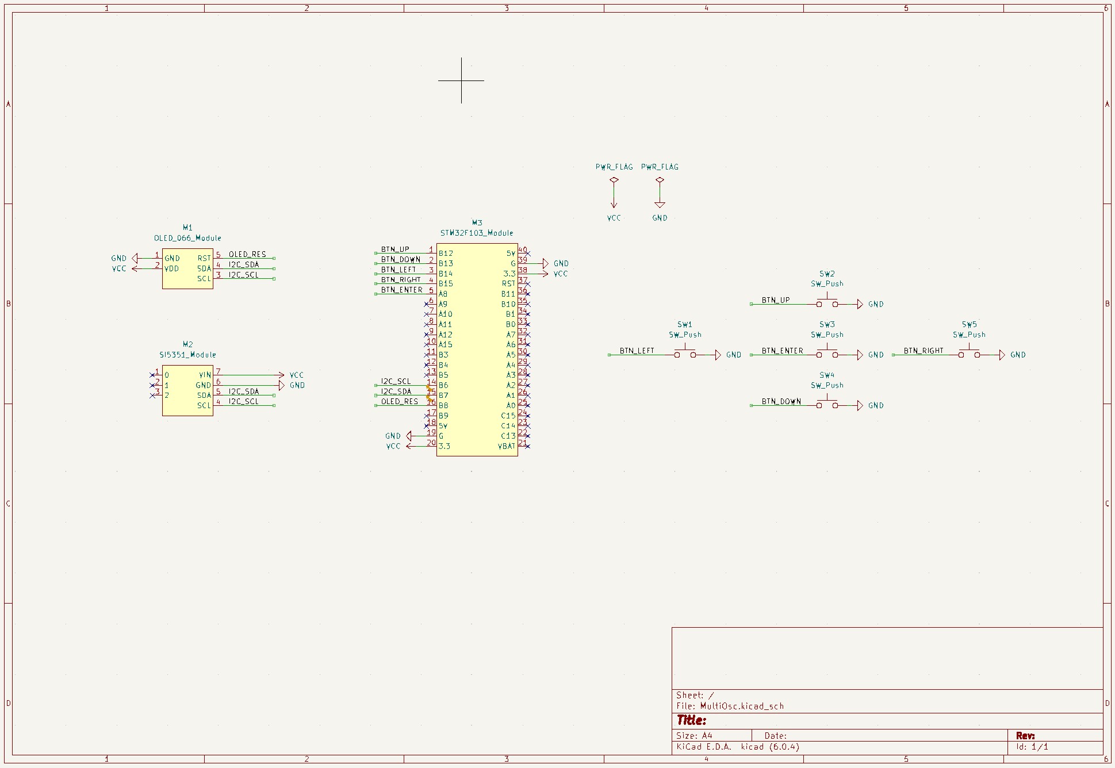This screenshot has width=1115, height=768.
Task: Click no-connect mark on M3 VBAT pin 21
Action: [x=528, y=446]
